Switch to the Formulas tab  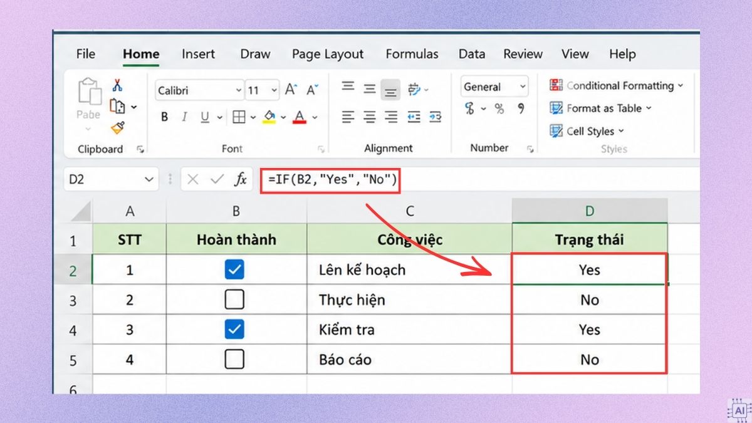[412, 54]
